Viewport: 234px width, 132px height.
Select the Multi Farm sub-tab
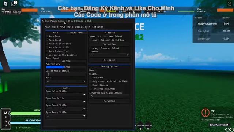[x=76, y=33]
